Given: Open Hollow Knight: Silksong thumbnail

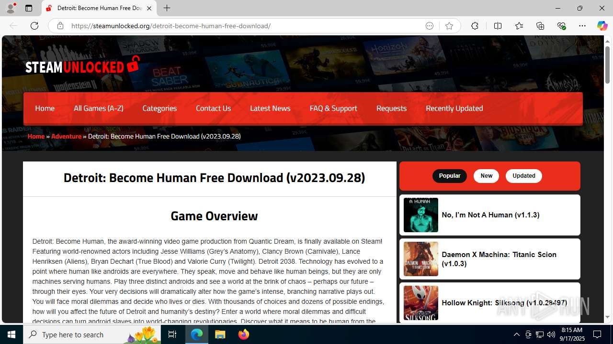Looking at the screenshot, I should click(421, 303).
